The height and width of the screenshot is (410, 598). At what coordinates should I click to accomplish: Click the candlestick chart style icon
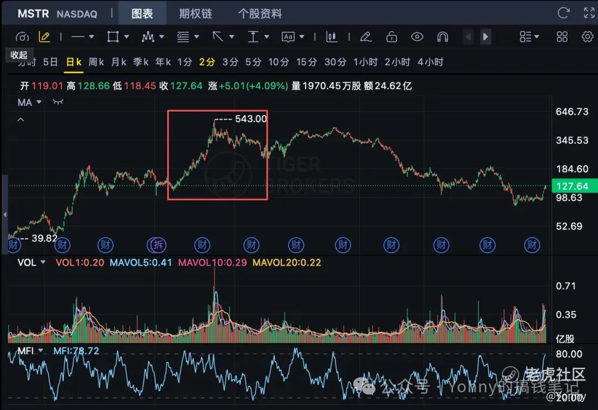332,37
